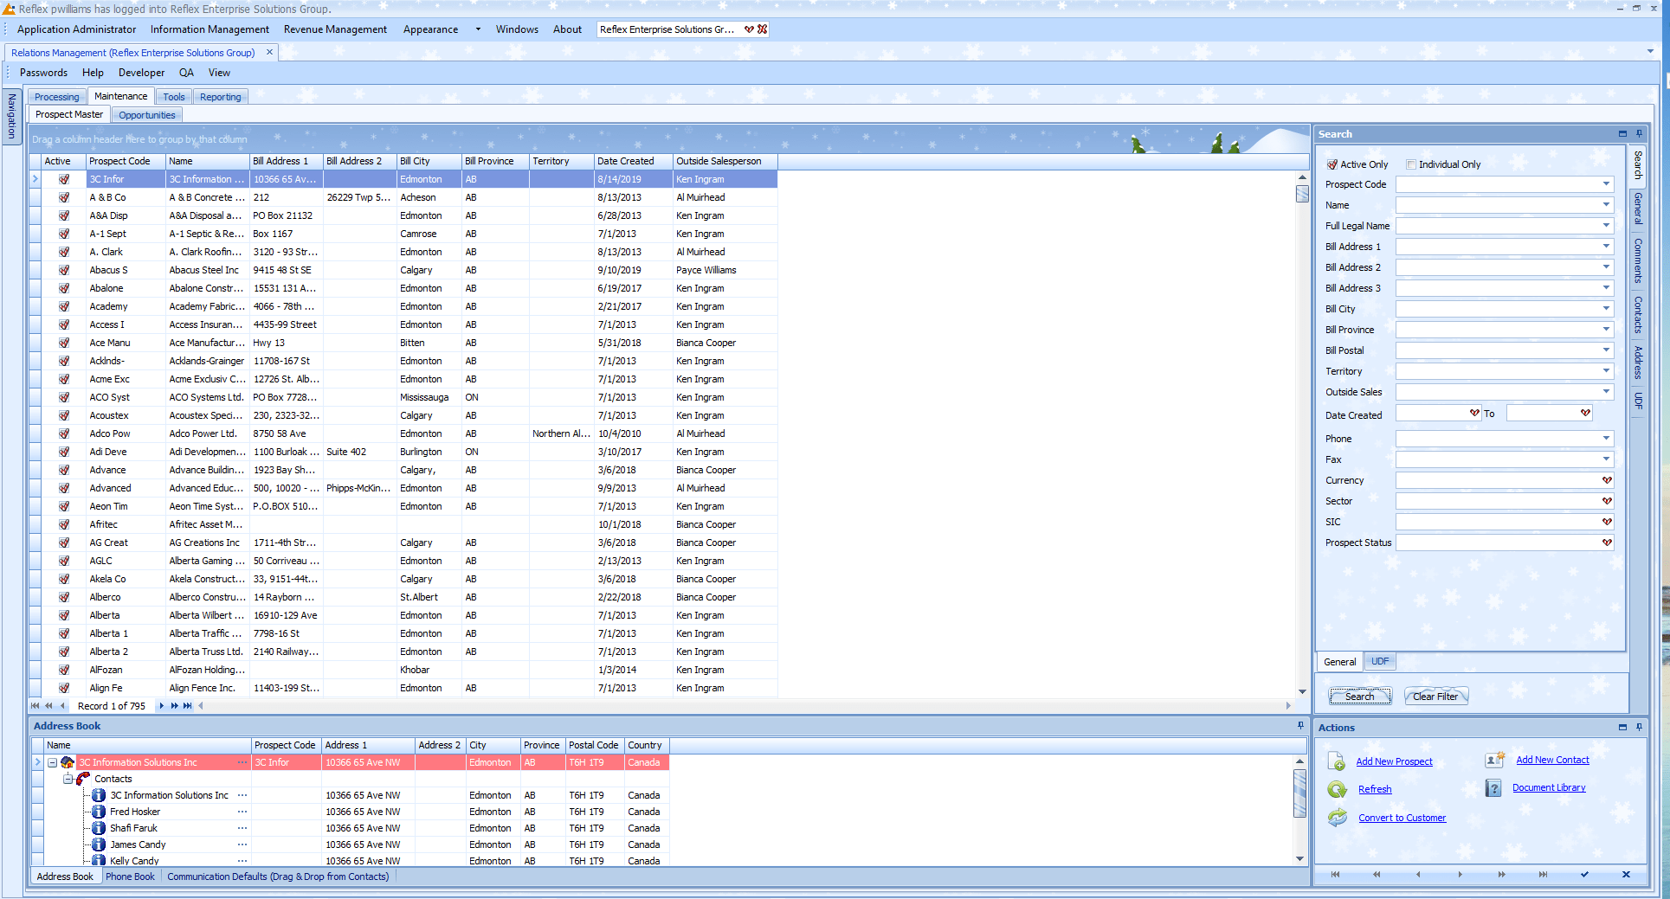Click the pin icon on the Search panel
The height and width of the screenshot is (899, 1670).
click(1638, 134)
